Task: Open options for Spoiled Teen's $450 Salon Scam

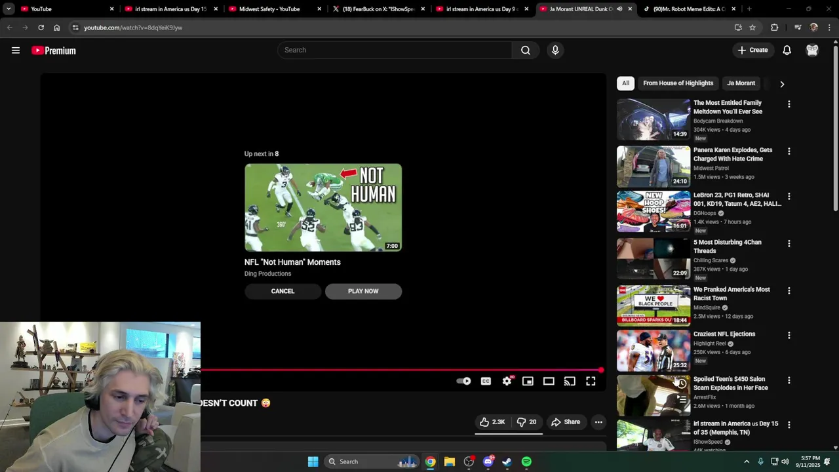Action: click(789, 381)
